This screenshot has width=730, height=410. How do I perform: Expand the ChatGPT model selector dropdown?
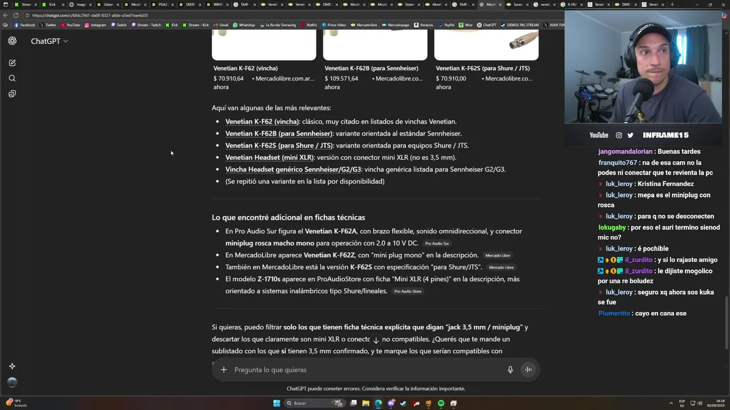[x=49, y=41]
